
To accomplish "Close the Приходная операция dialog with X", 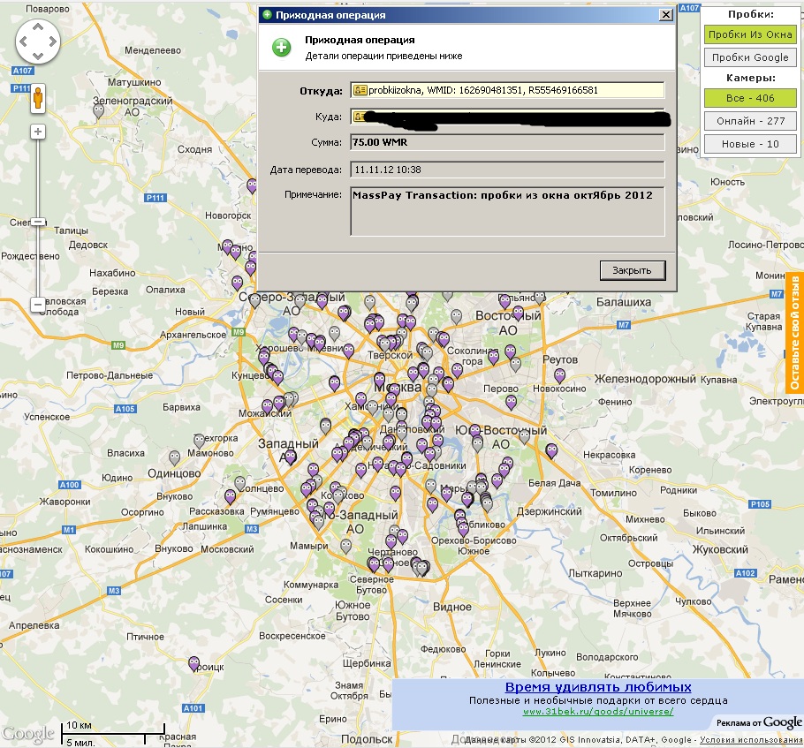I will click(665, 15).
